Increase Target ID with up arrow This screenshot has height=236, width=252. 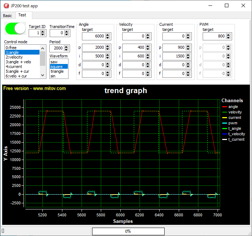point(43,31)
